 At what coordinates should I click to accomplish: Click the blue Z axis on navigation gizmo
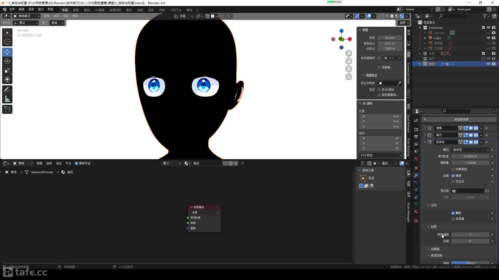[x=342, y=31]
